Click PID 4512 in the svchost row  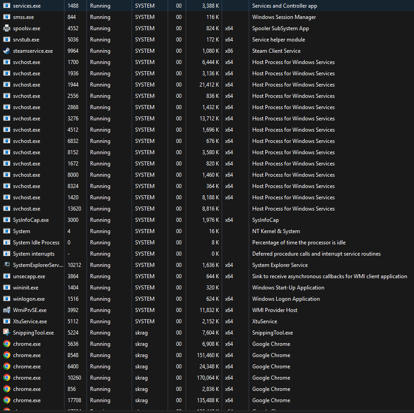pyautogui.click(x=73, y=130)
